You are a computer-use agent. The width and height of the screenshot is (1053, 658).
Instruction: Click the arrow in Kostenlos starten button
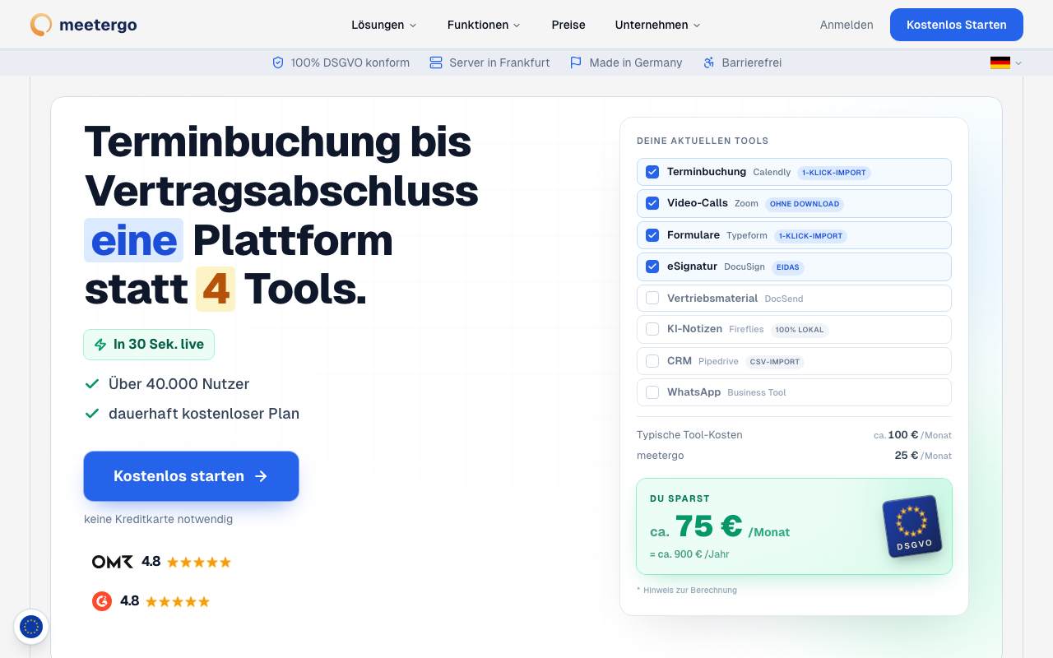[x=261, y=476]
